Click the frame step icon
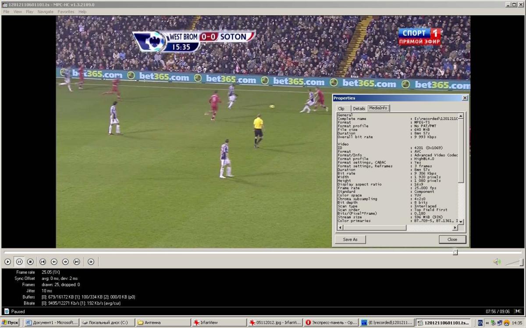This screenshot has height=328, width=526. (91, 262)
